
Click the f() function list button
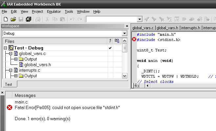[x=137, y=85]
